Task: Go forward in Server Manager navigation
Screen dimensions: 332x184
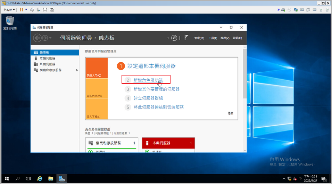Action: 45,38
